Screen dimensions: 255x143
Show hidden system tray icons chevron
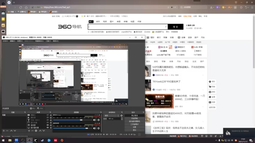216,140
